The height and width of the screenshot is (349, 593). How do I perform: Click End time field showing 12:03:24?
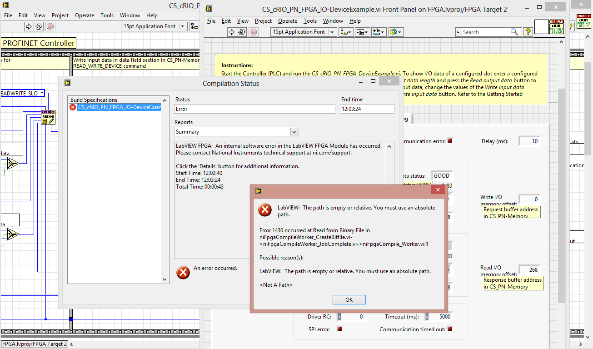coord(367,109)
